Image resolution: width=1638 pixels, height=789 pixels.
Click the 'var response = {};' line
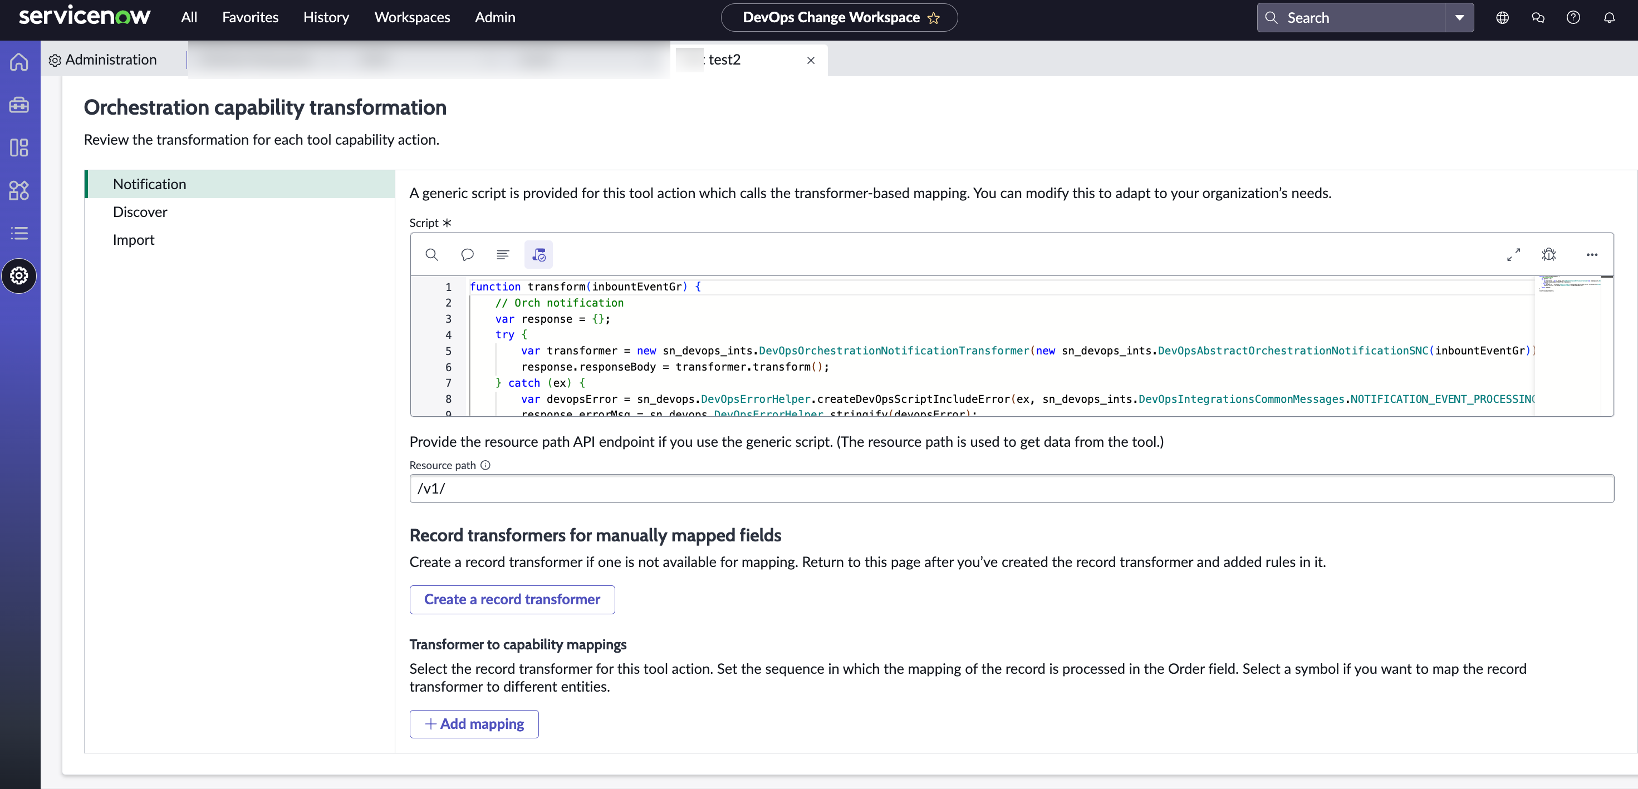552,319
